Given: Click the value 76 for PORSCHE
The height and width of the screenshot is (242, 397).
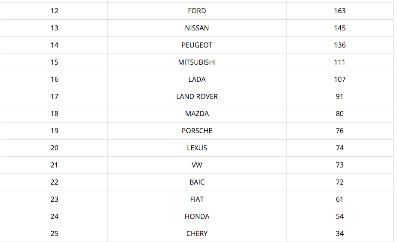Looking at the screenshot, I should [339, 131].
